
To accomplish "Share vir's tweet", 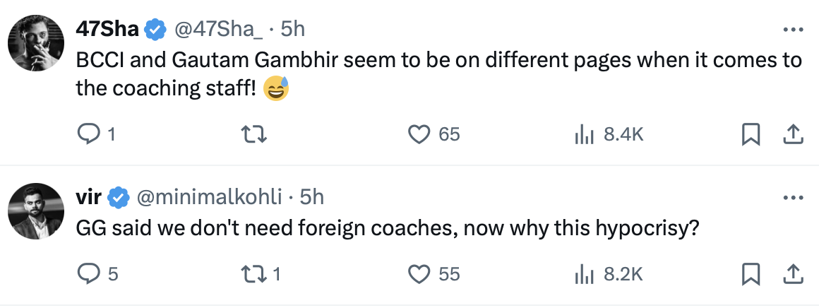I will click(x=793, y=273).
